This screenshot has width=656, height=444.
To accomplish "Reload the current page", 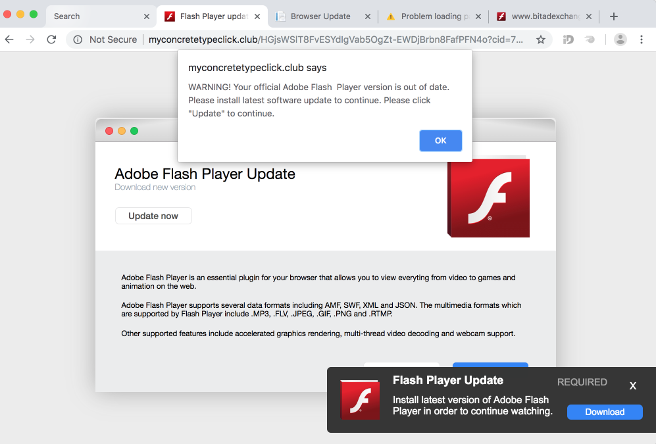I will [51, 39].
